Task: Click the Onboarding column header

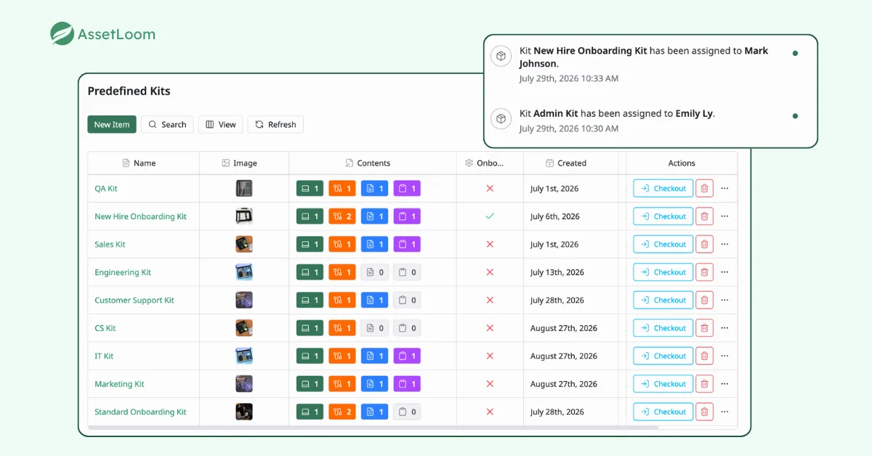Action: [x=490, y=163]
